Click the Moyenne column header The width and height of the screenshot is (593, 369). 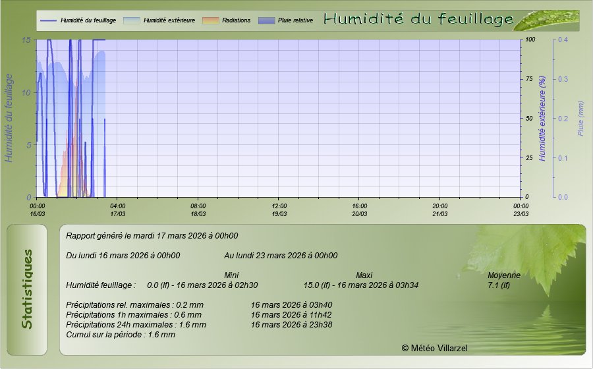(504, 275)
